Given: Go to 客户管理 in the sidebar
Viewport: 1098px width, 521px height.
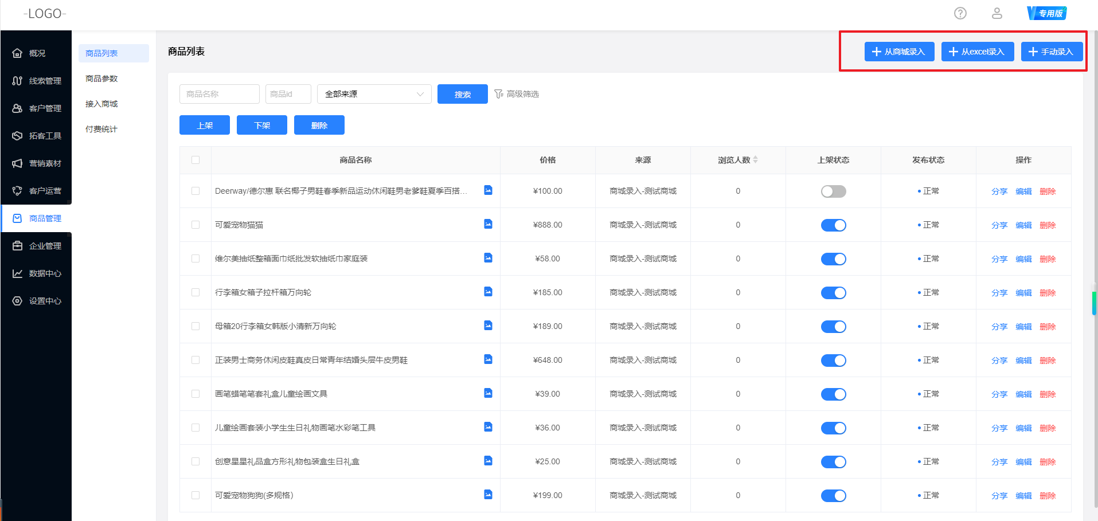Looking at the screenshot, I should pyautogui.click(x=45, y=108).
